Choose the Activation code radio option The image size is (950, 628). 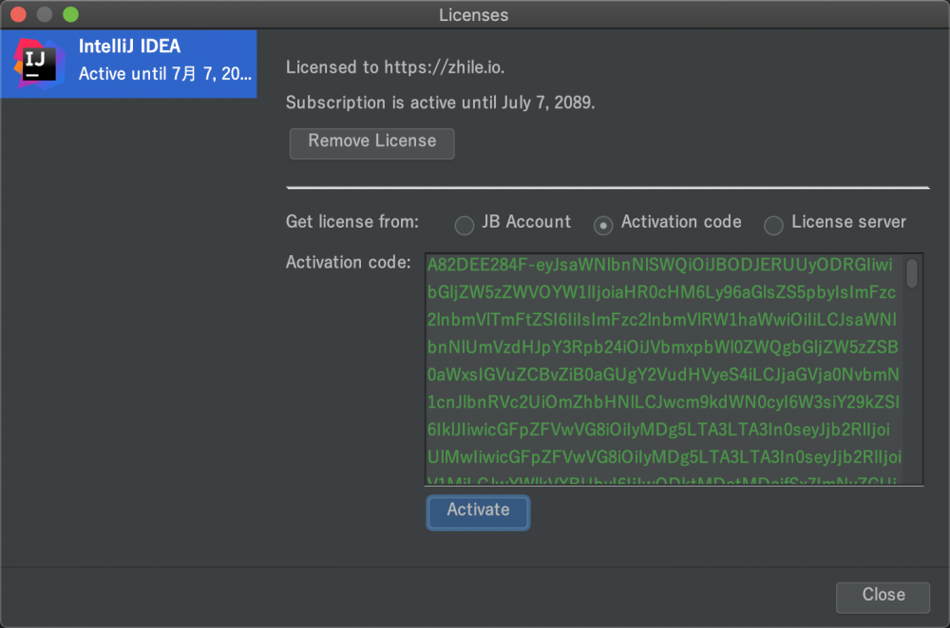pos(603,225)
